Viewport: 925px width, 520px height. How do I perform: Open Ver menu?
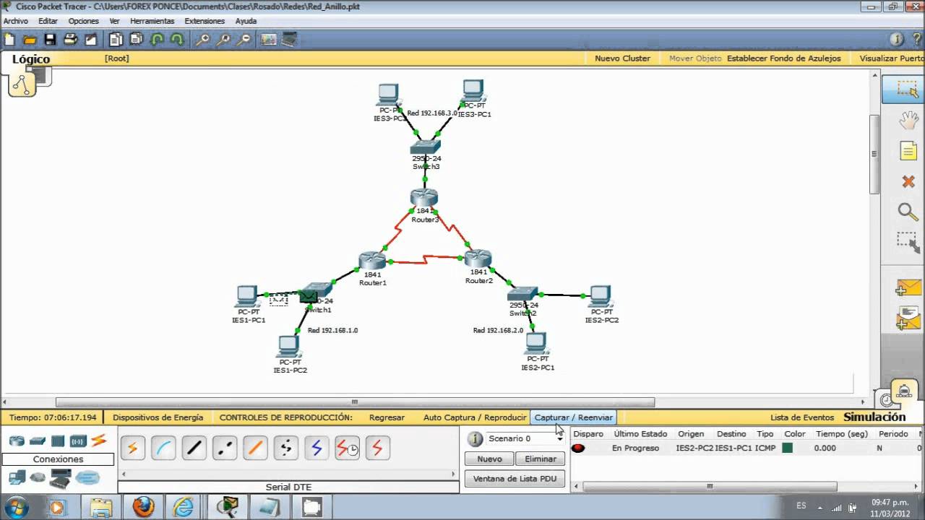click(x=114, y=21)
